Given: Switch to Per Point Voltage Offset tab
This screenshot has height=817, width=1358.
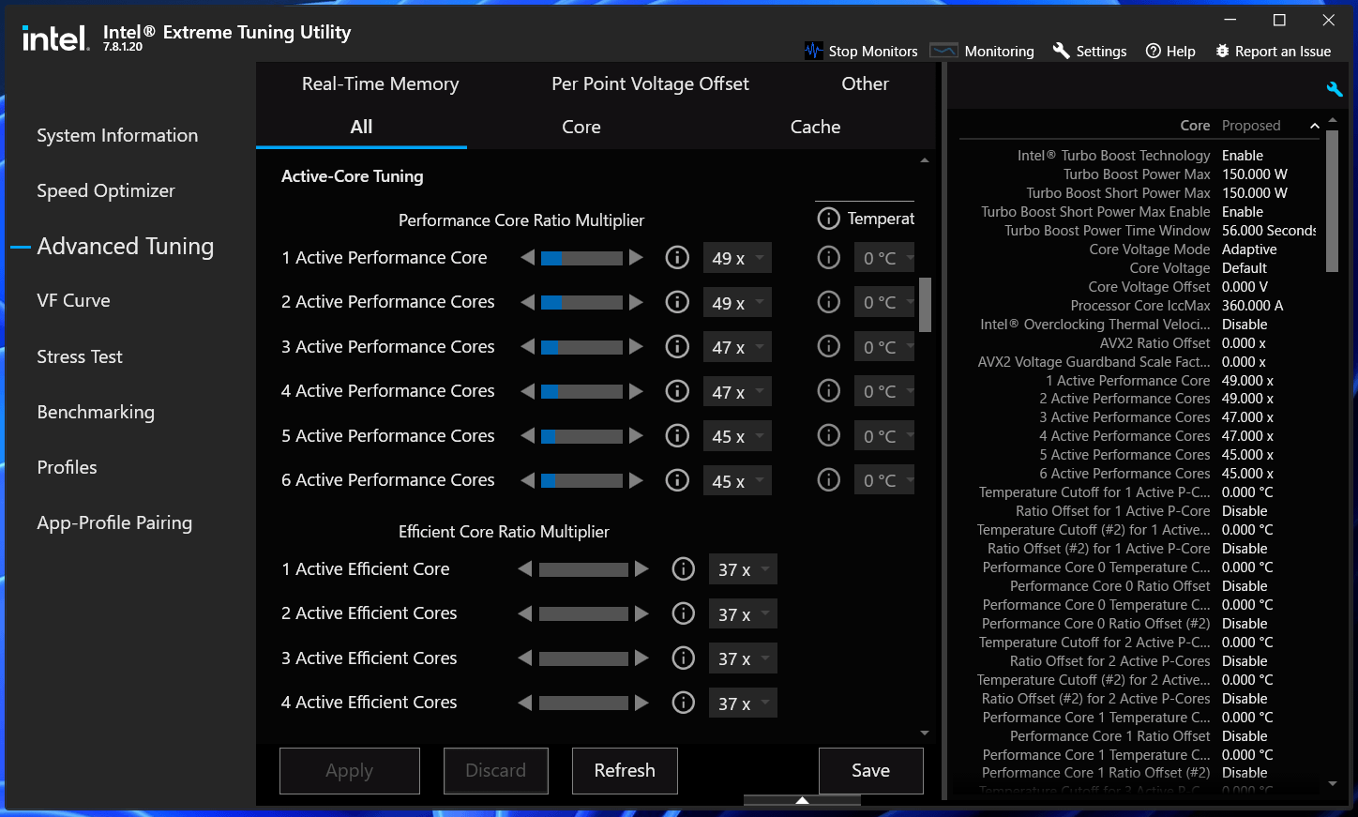Looking at the screenshot, I should [x=650, y=83].
